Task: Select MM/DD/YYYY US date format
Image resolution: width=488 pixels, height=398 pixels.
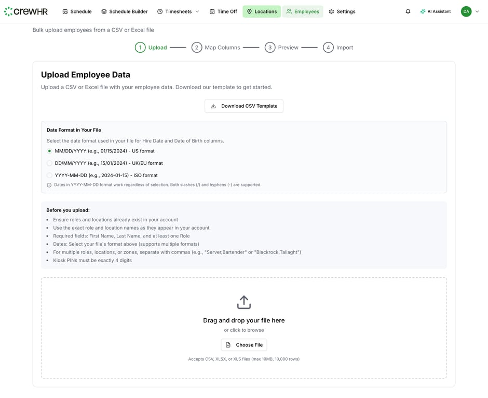Action: tap(50, 151)
